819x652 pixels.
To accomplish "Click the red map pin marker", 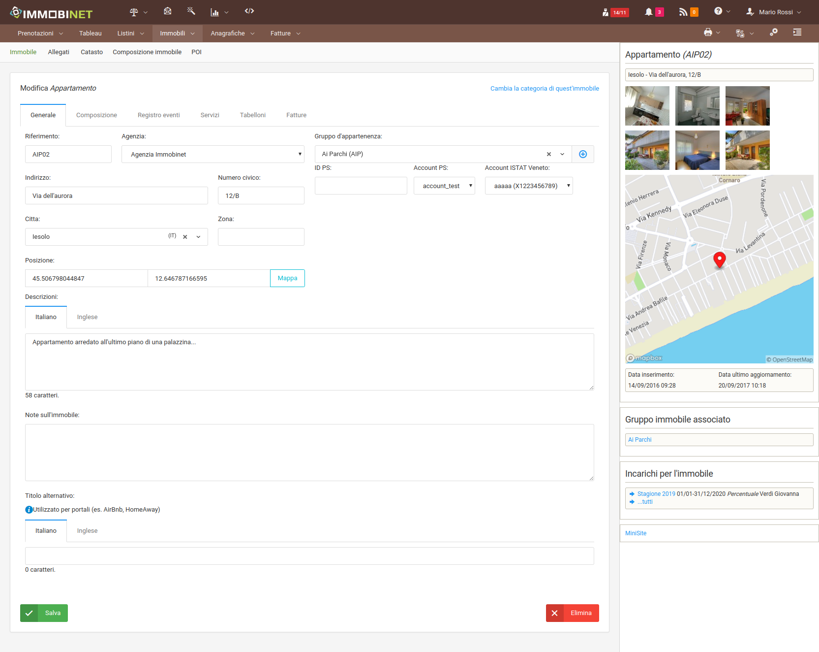I will pyautogui.click(x=720, y=260).
